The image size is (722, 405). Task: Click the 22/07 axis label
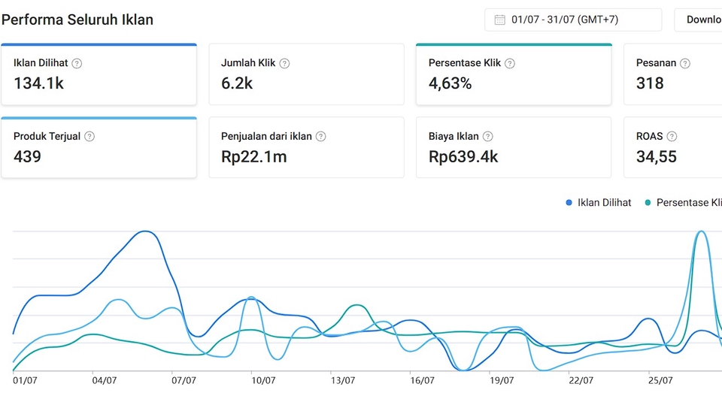coord(581,381)
